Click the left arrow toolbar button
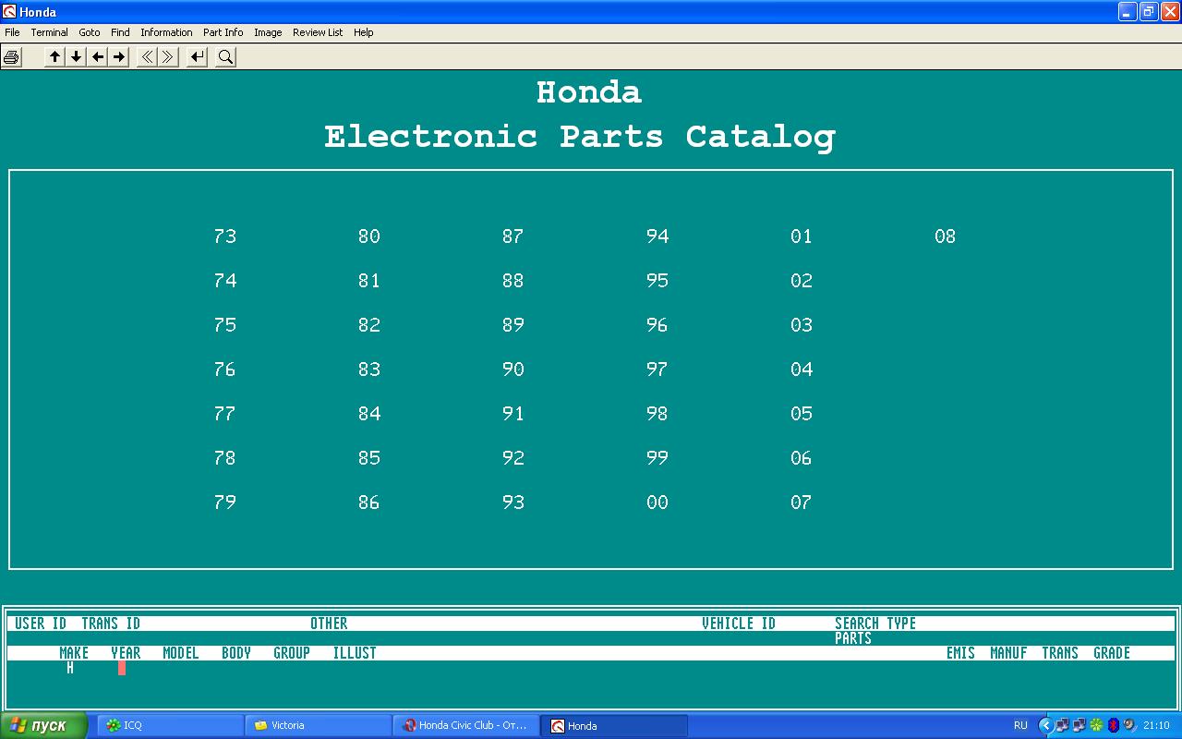Viewport: 1182px width, 739px height. 98,57
